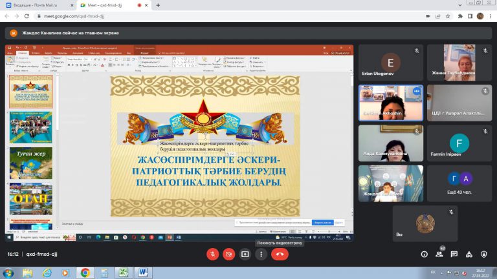Click the present screen button
This screenshot has width=497, height=279.
click(x=245, y=254)
